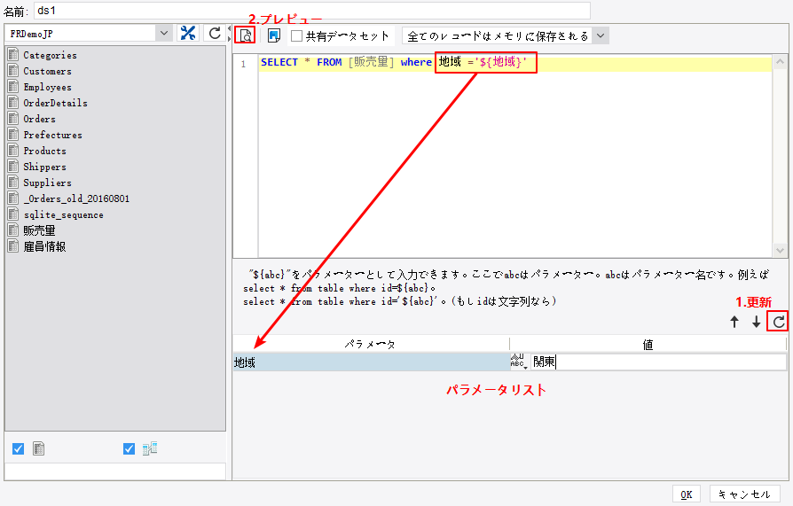This screenshot has height=506, width=793.
Task: Click the OK button
Action: coord(686,494)
